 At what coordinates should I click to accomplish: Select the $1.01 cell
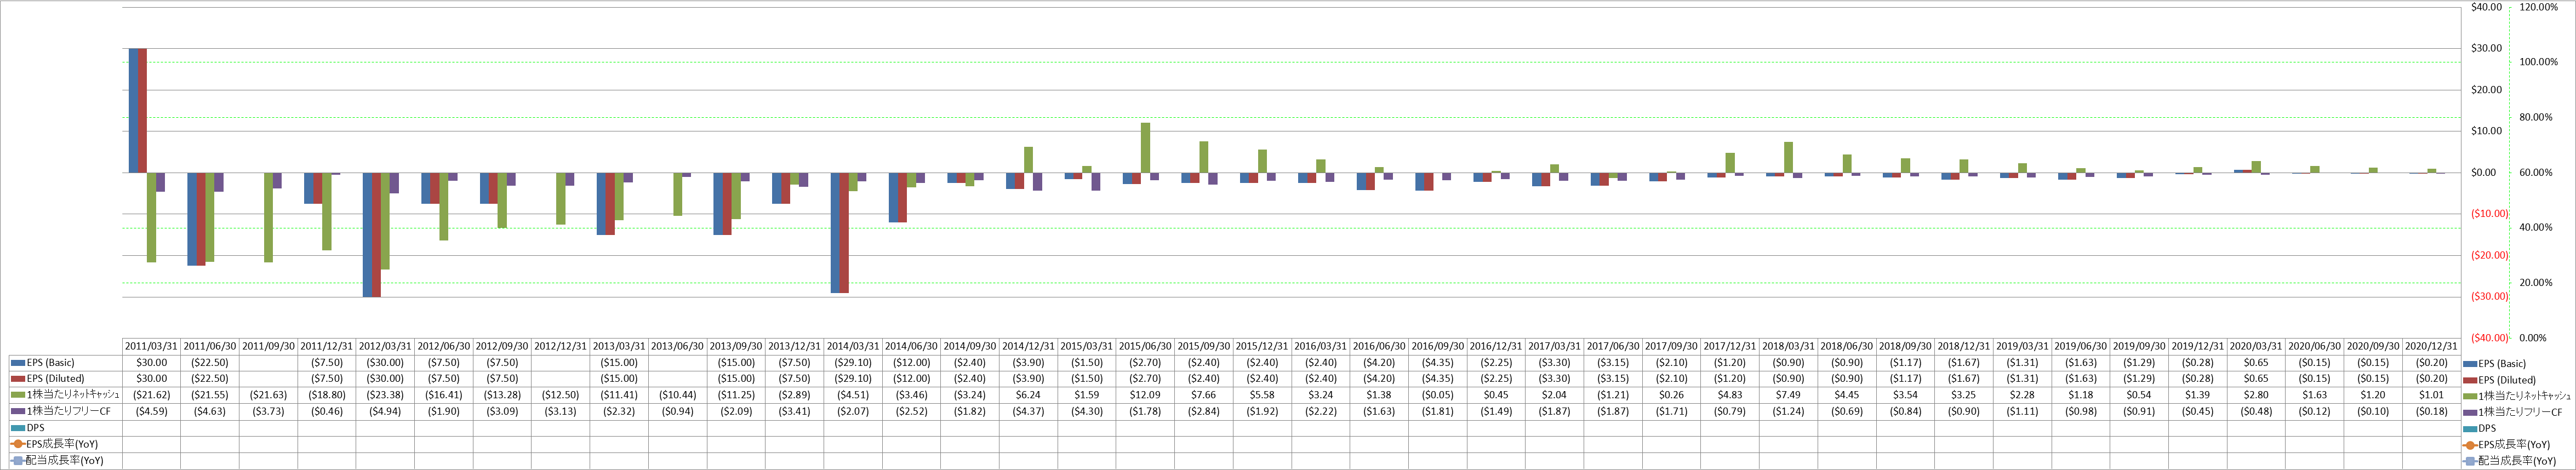[2432, 395]
